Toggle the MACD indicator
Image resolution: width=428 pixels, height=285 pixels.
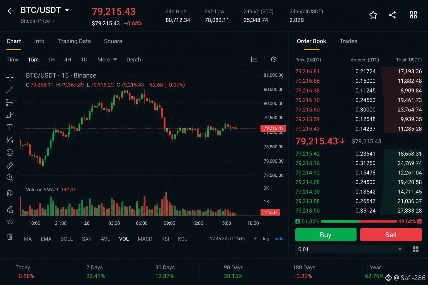point(145,239)
